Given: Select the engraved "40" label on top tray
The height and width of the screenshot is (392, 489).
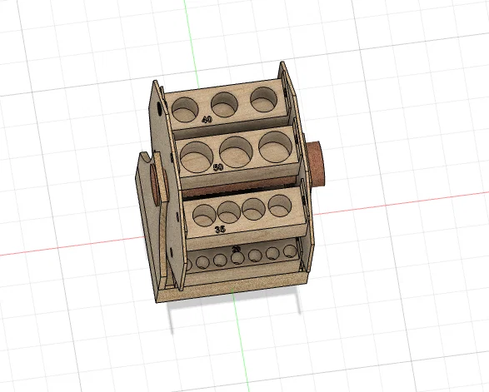Looking at the screenshot, I should [207, 119].
